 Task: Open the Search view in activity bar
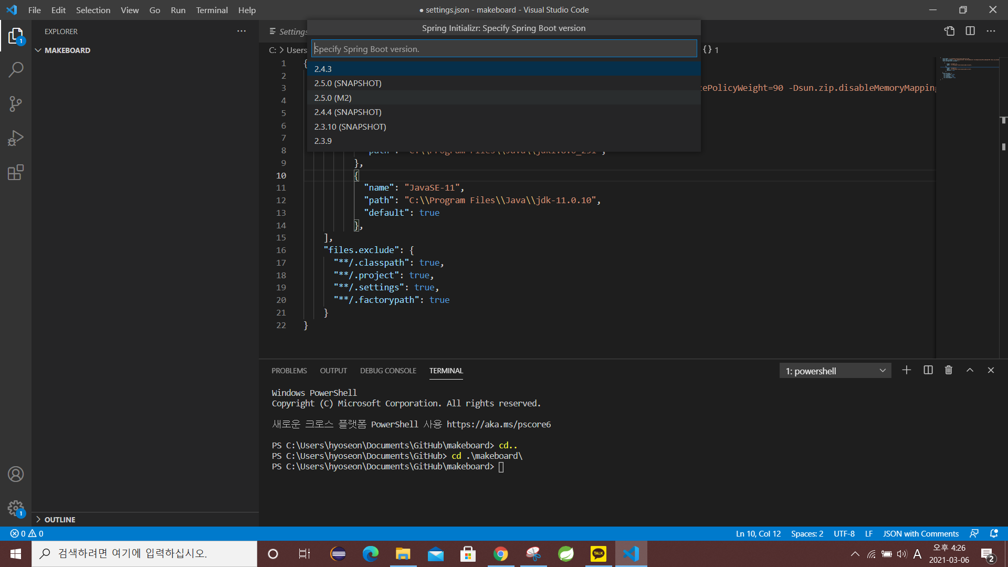click(16, 69)
